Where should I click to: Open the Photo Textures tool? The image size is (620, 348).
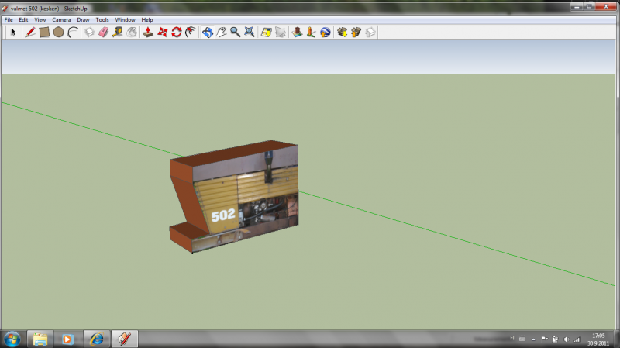pos(312,32)
